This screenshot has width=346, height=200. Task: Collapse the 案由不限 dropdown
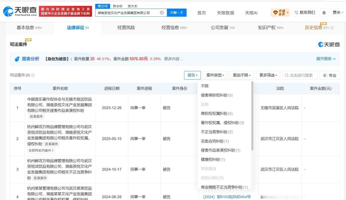[x=242, y=75]
